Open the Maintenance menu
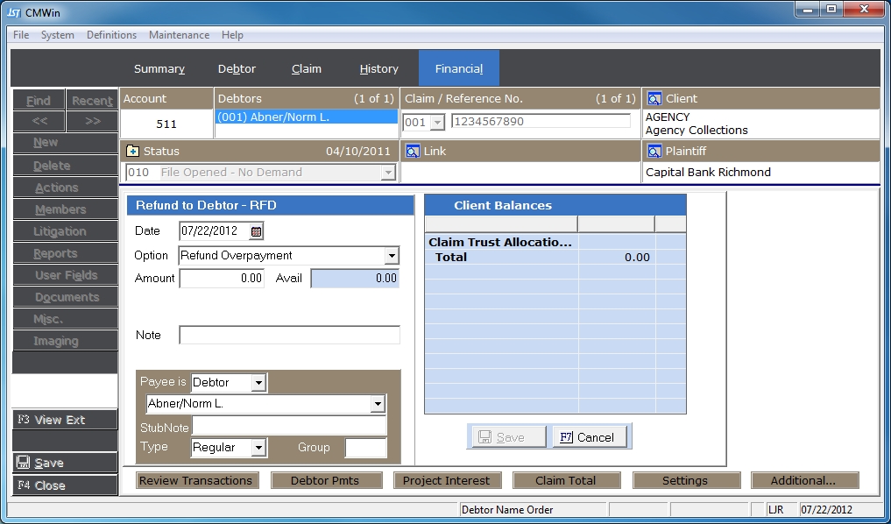Screen dimensions: 891x524 pyautogui.click(x=179, y=35)
